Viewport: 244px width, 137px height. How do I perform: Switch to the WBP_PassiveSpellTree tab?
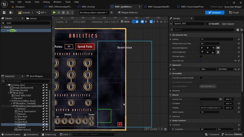[192, 7]
